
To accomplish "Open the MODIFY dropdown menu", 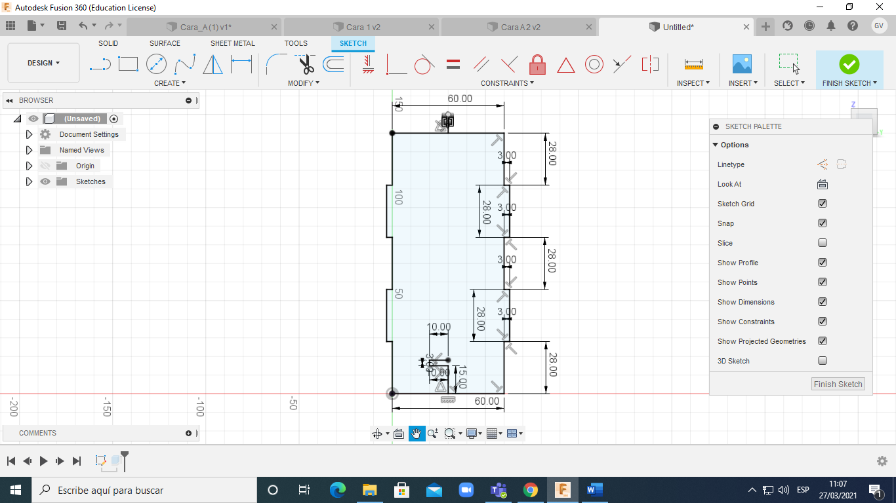I will 304,83.
